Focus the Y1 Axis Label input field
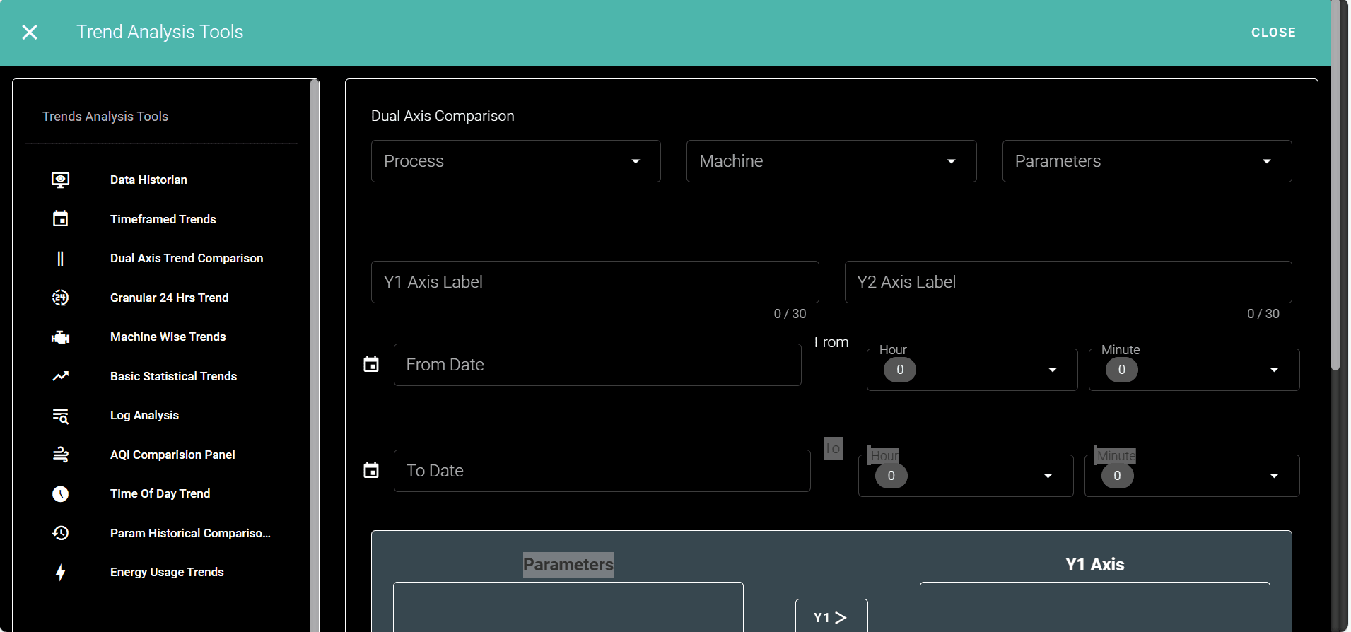The image size is (1351, 632). point(595,282)
